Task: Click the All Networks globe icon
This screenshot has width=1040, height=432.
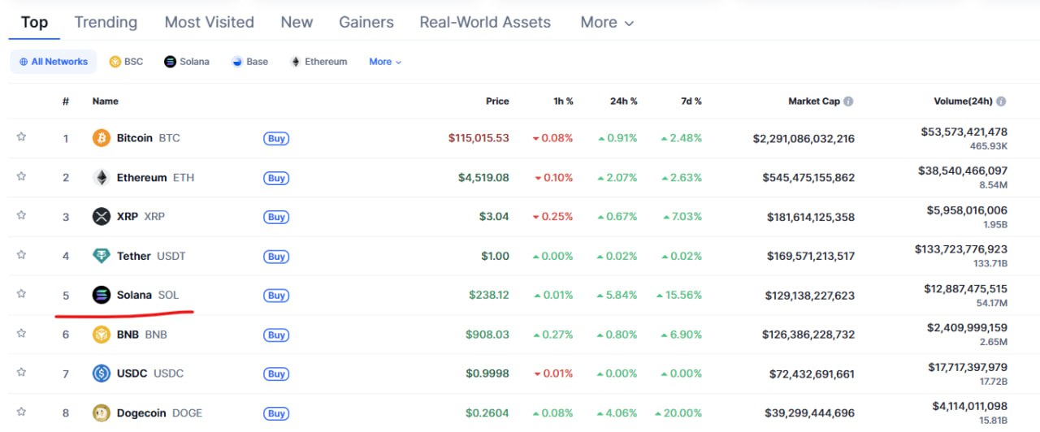Action: point(24,62)
